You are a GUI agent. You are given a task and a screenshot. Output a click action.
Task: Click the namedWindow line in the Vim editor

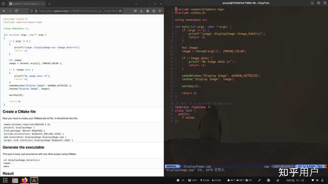coord(221,75)
